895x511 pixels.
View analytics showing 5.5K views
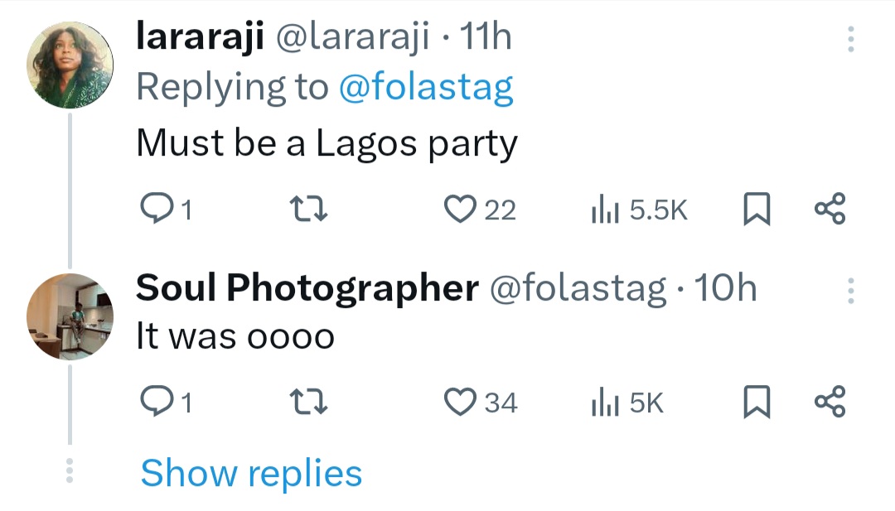pos(638,210)
